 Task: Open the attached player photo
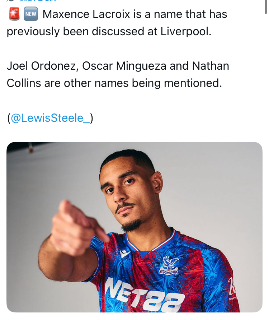[x=134, y=227]
